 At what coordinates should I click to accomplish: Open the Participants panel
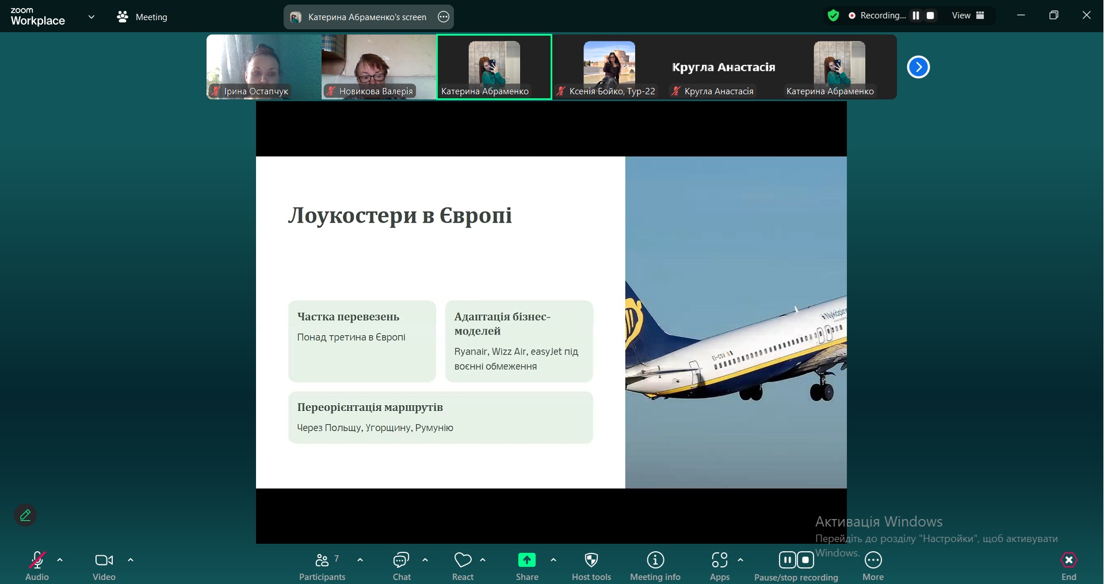[322, 566]
